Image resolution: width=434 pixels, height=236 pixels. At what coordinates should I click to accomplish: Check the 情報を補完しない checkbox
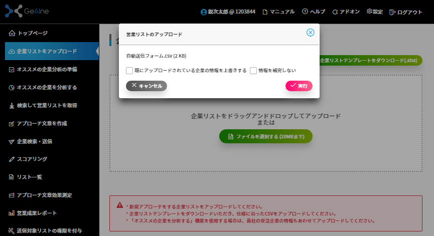tap(253, 71)
